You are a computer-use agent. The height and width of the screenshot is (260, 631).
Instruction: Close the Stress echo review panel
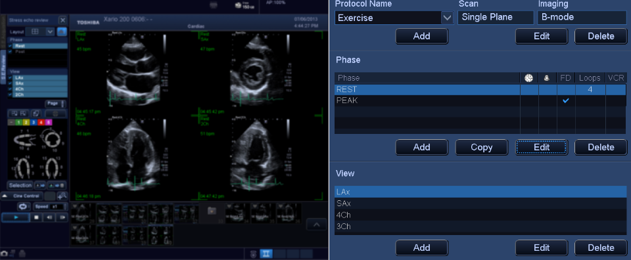(x=62, y=20)
